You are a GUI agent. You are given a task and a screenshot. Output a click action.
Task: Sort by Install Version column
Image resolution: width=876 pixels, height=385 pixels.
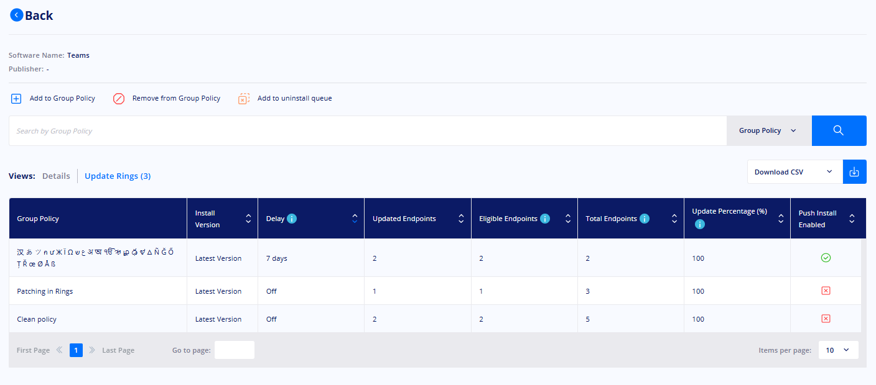248,219
